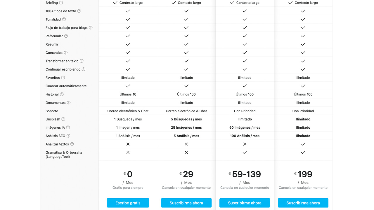Open help icon beside 100+ tipos de texto
374x210 pixels.
(79, 11)
